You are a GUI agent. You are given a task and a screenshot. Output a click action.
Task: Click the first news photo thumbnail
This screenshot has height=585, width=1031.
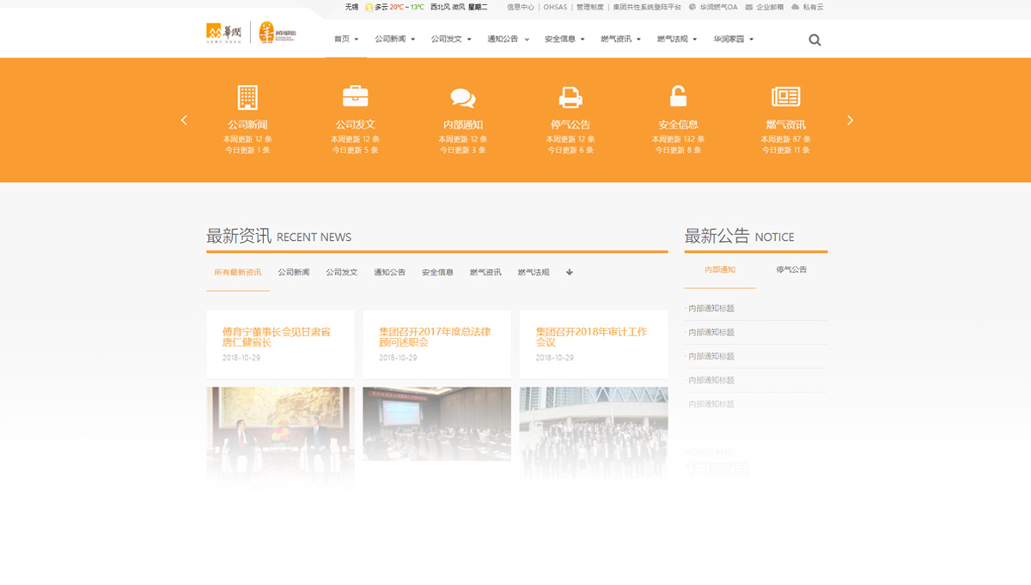280,425
